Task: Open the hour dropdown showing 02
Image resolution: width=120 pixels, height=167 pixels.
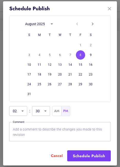Action: 18,111
